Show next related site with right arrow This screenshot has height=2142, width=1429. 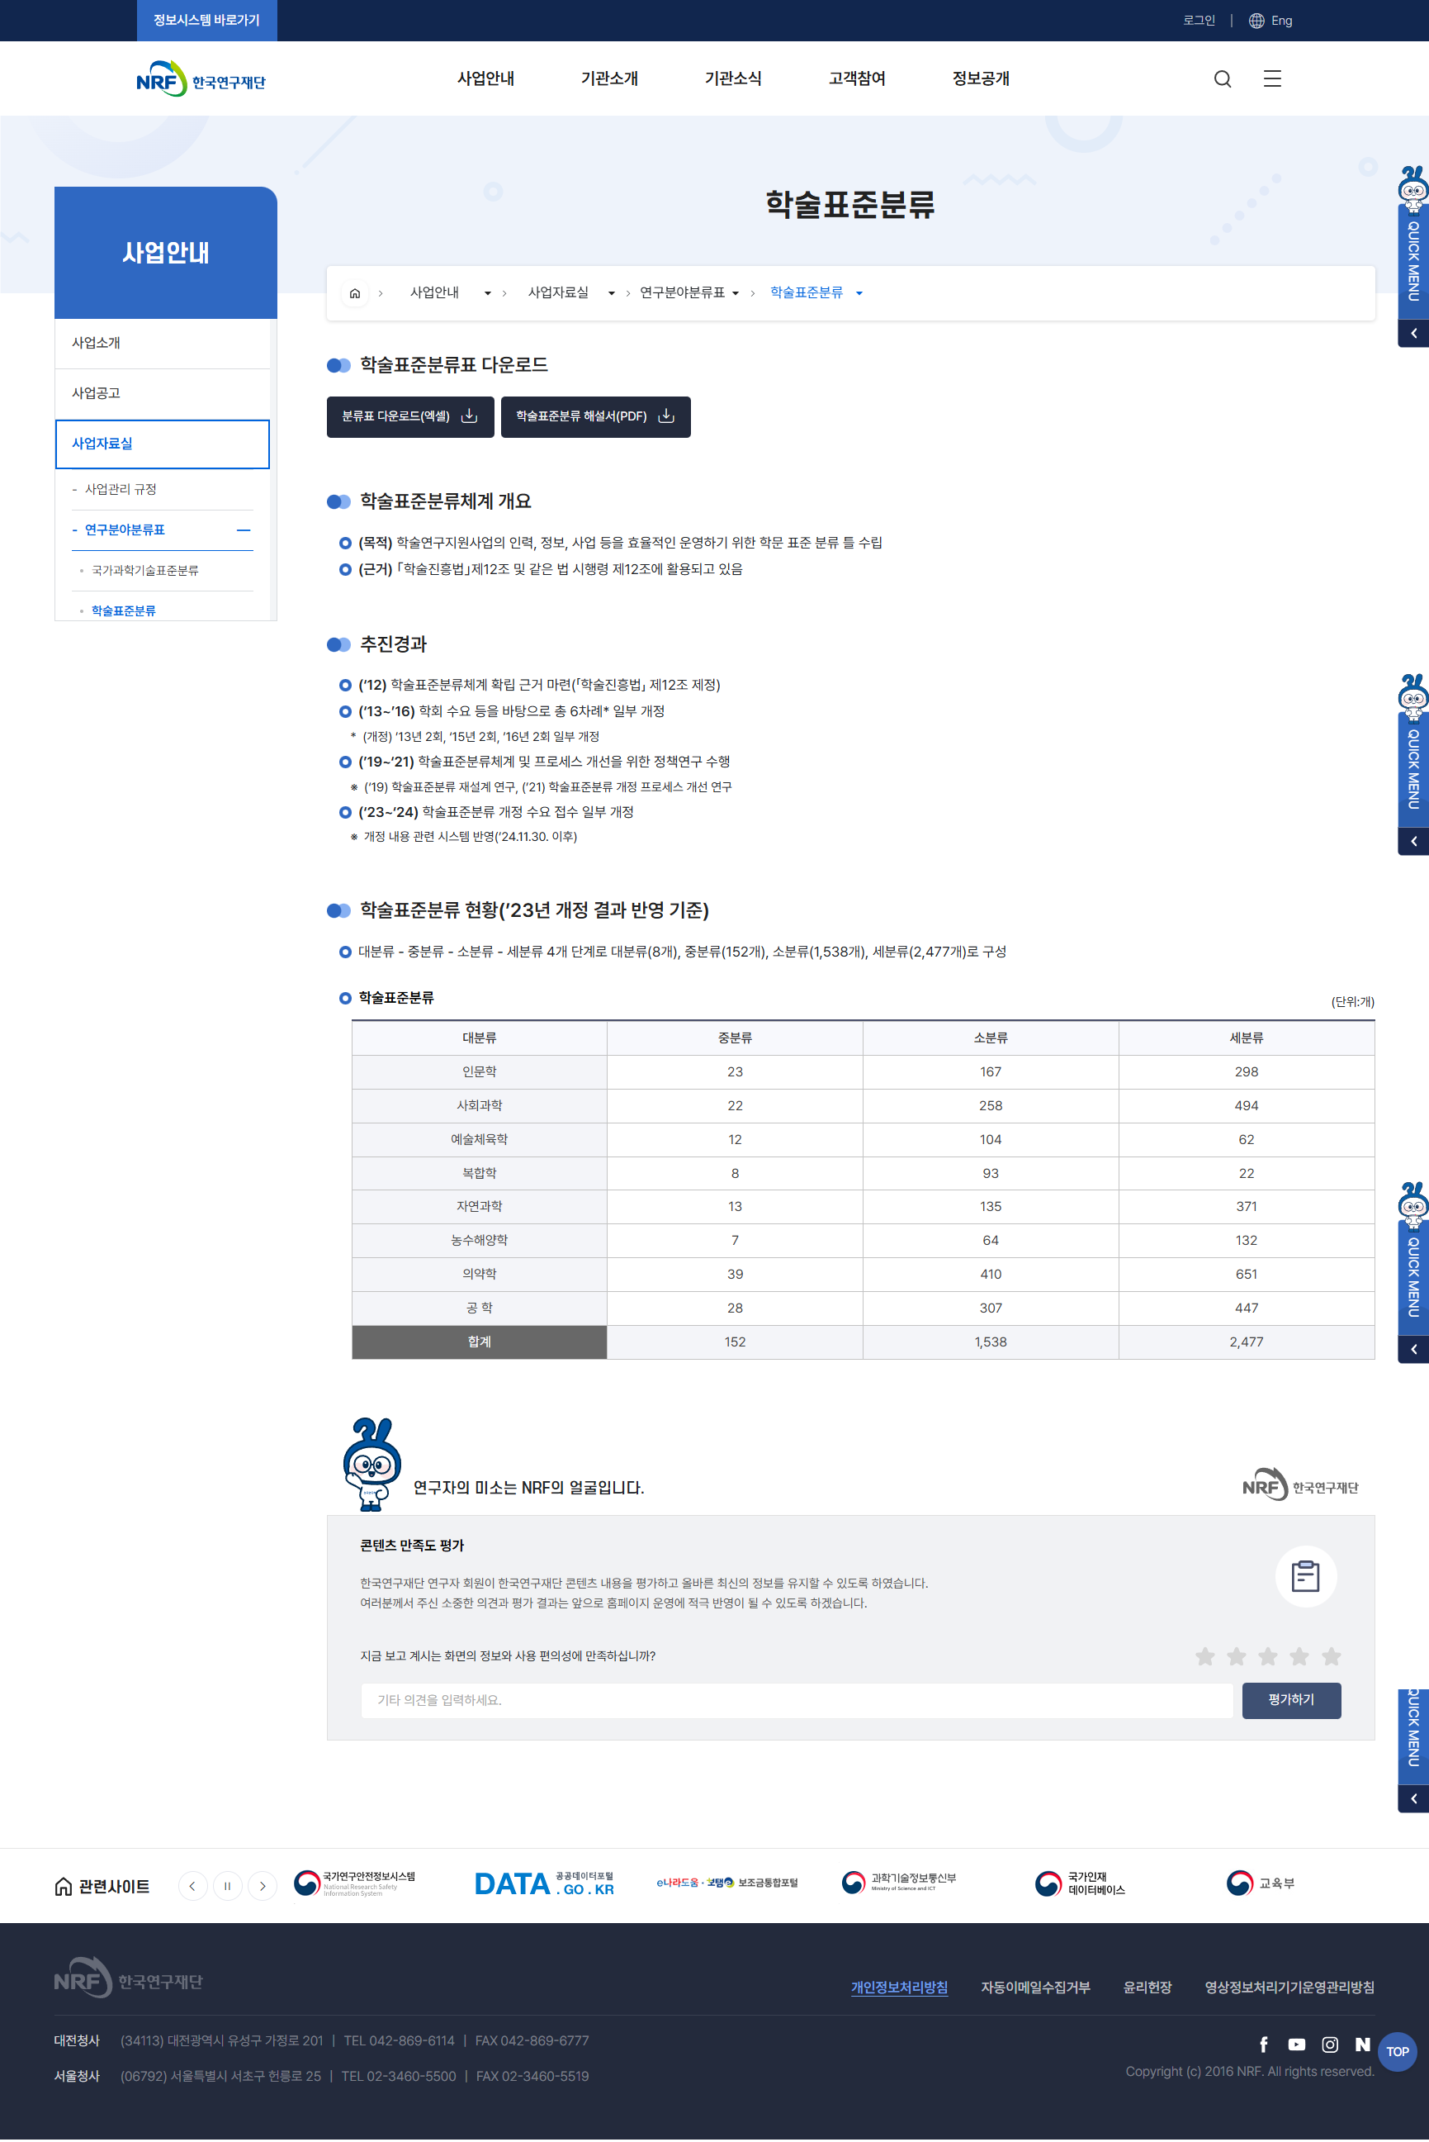point(263,1886)
